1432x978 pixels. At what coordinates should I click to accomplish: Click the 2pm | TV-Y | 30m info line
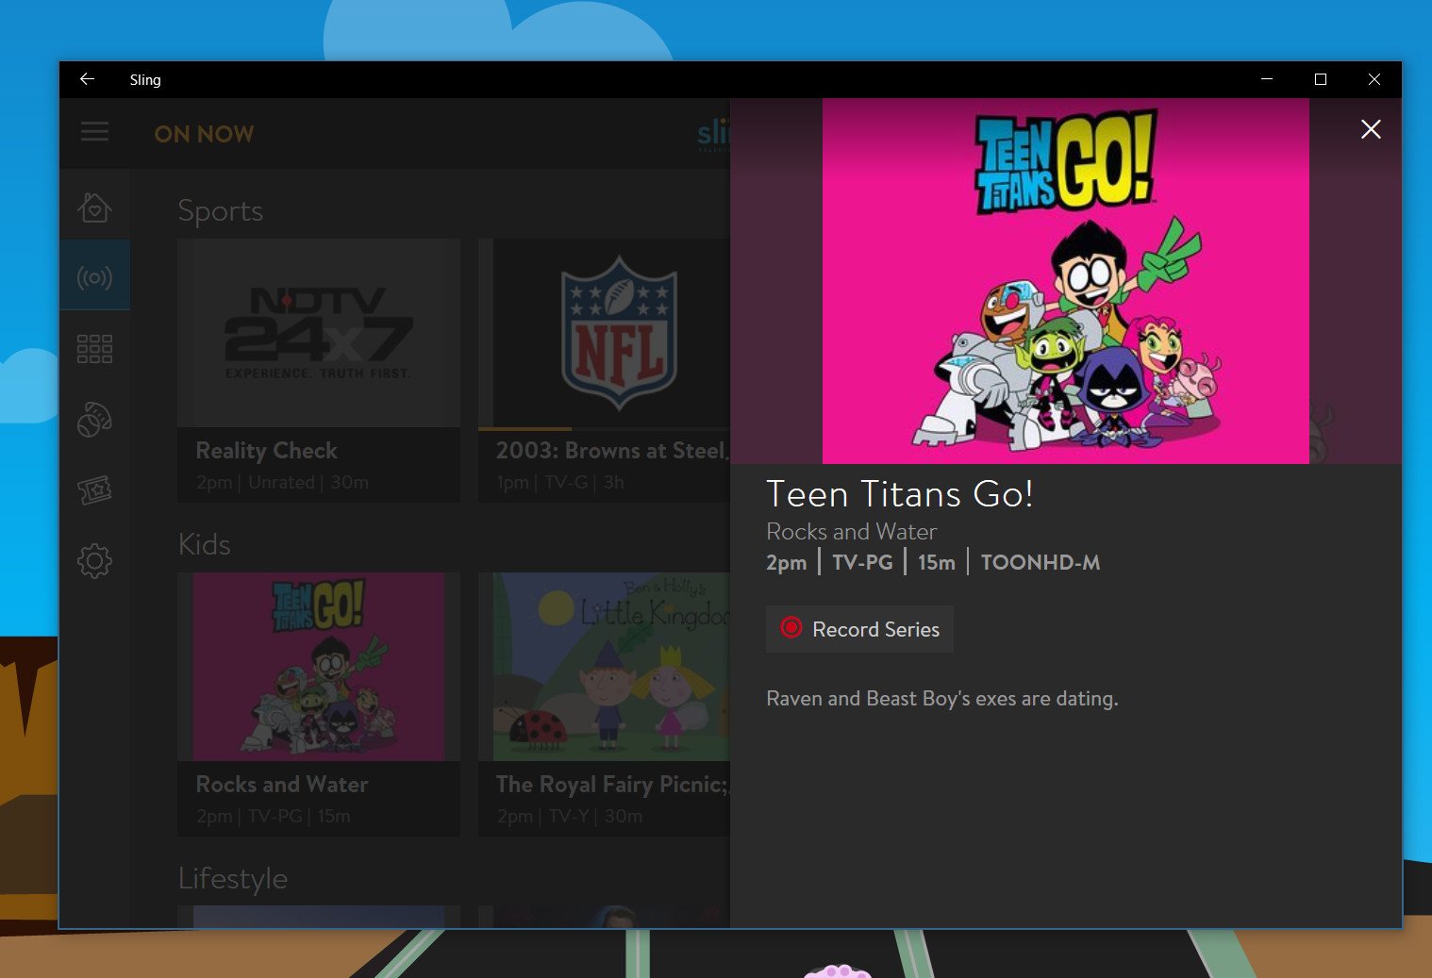570,817
